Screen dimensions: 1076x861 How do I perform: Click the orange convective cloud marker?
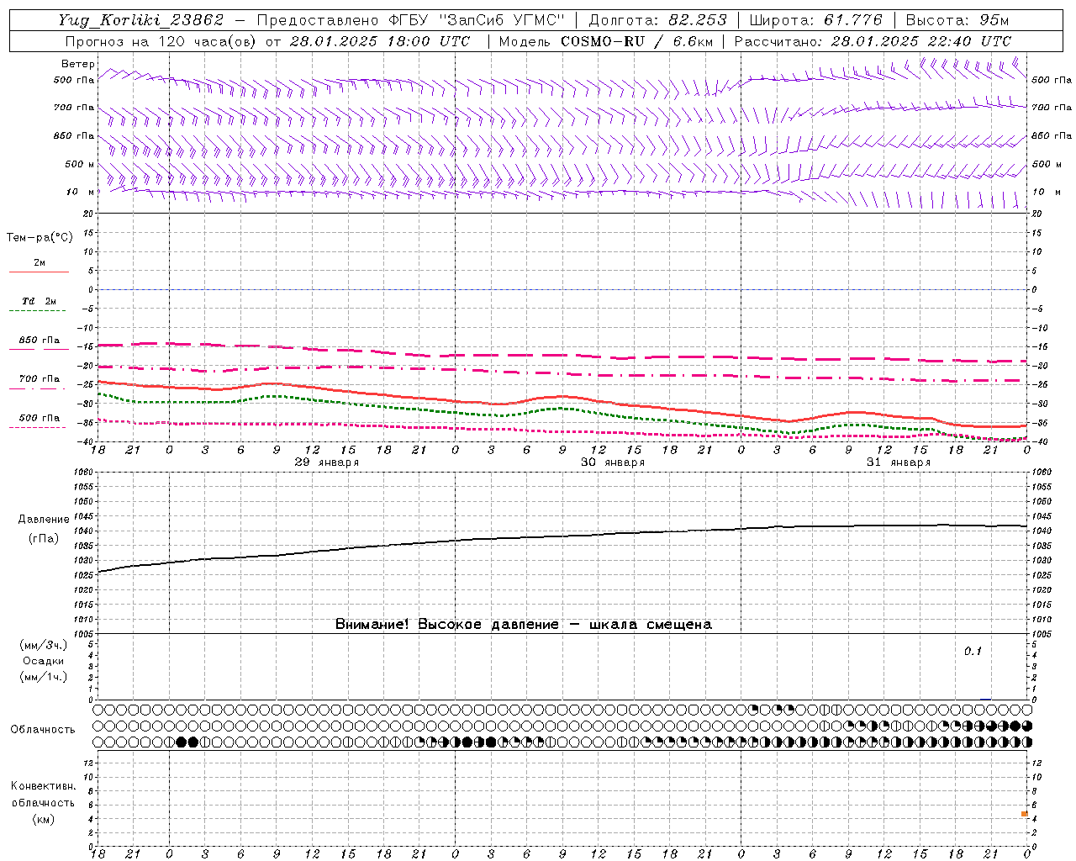point(1025,814)
